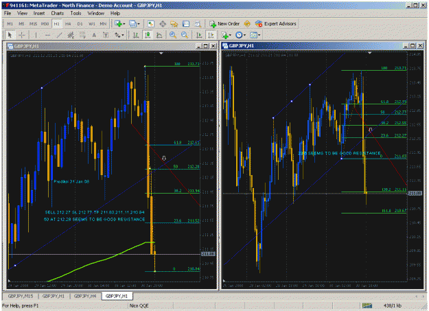Set the timeframe to M1
The image size is (429, 311).
pos(10,24)
